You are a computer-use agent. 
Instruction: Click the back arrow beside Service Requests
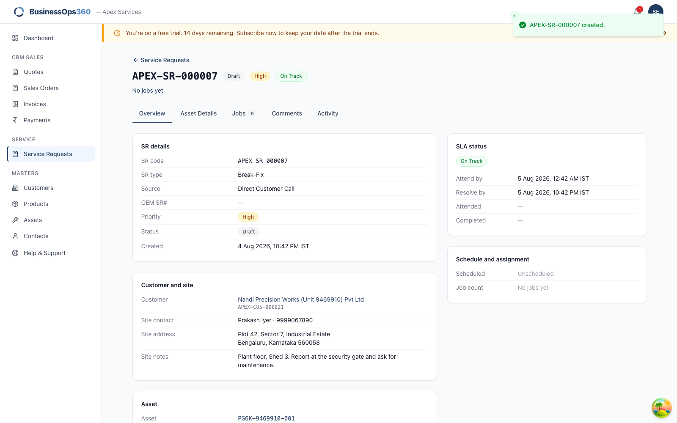[x=135, y=60]
